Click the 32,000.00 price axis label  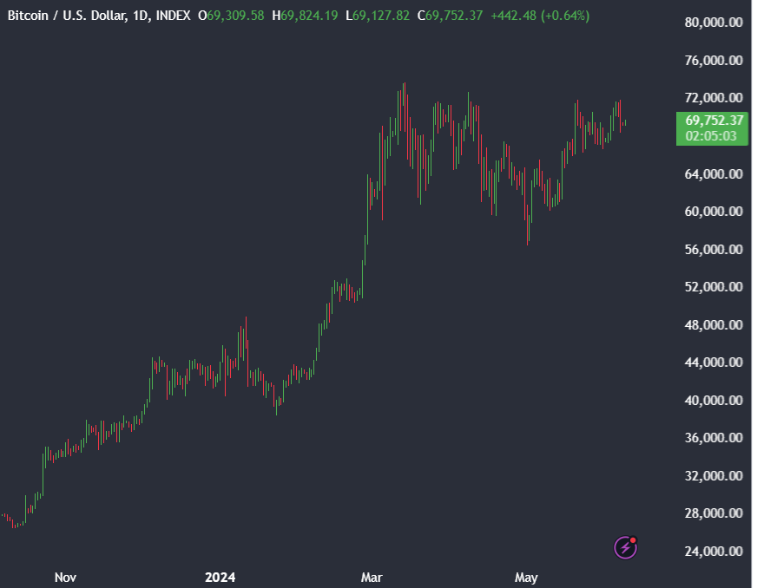pyautogui.click(x=714, y=476)
